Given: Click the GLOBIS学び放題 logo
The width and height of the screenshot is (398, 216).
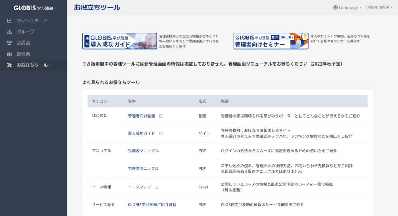Looking at the screenshot, I should [x=33, y=8].
